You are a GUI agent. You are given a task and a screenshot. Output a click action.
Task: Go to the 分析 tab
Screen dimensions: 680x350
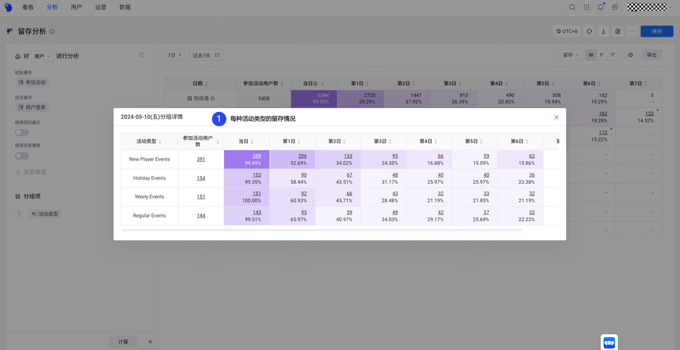pyautogui.click(x=52, y=8)
